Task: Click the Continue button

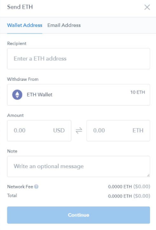Action: (79, 215)
